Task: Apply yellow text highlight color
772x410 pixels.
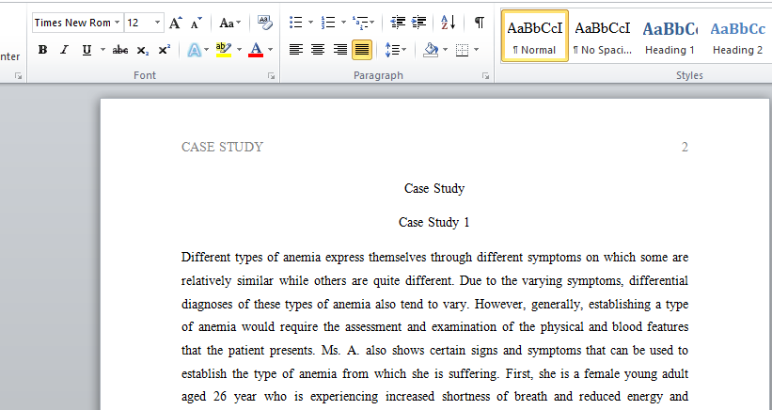Action: (224, 50)
